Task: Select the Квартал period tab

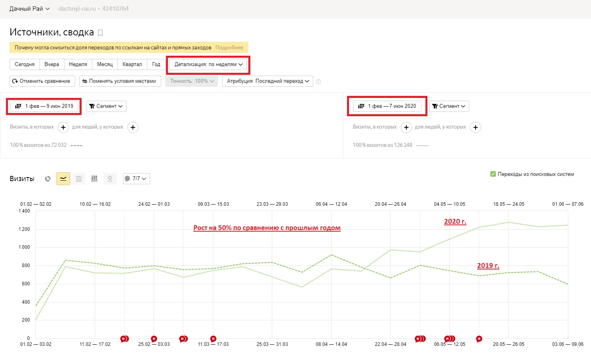Action: tap(132, 64)
